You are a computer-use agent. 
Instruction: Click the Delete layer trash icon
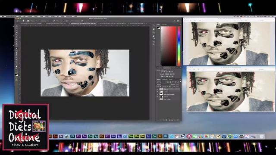(x=178, y=120)
